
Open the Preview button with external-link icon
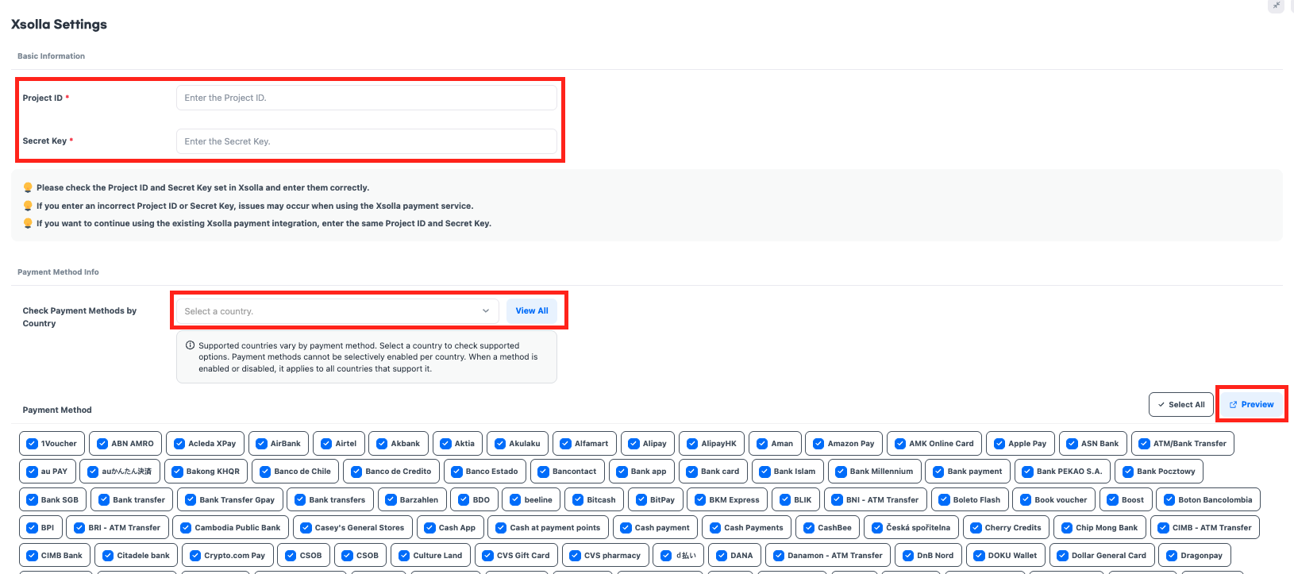pyautogui.click(x=1251, y=404)
